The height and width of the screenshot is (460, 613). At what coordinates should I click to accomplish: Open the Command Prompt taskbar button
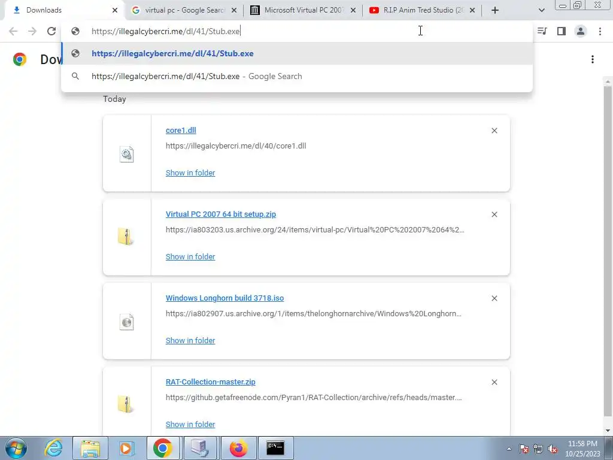pyautogui.click(x=275, y=448)
